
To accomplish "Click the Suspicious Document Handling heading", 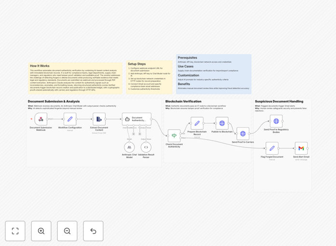I will click(279, 101).
